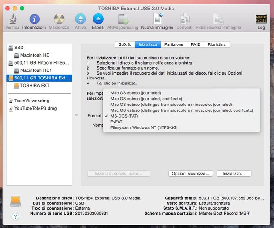This screenshot has width=274, height=228.
Task: Open the help question mark button
Action: pyautogui.click(x=15, y=217)
